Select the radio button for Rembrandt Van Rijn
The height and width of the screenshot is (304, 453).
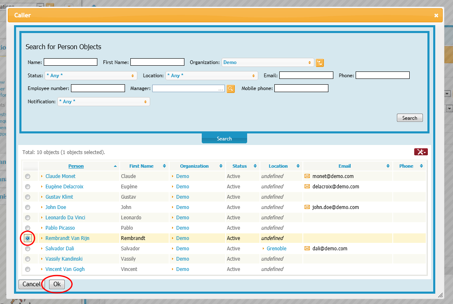[x=28, y=238]
